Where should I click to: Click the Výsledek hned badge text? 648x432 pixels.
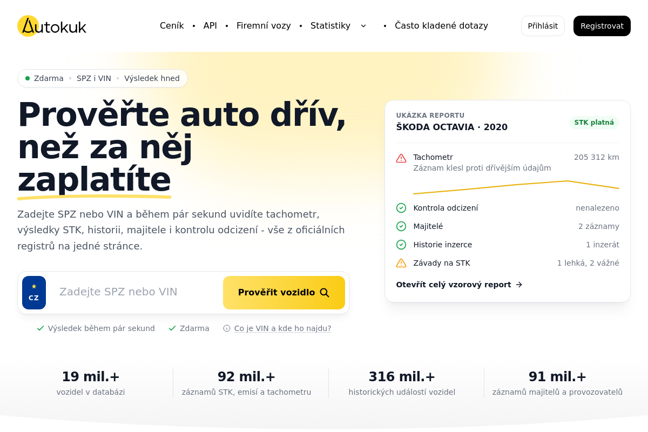pyautogui.click(x=152, y=78)
